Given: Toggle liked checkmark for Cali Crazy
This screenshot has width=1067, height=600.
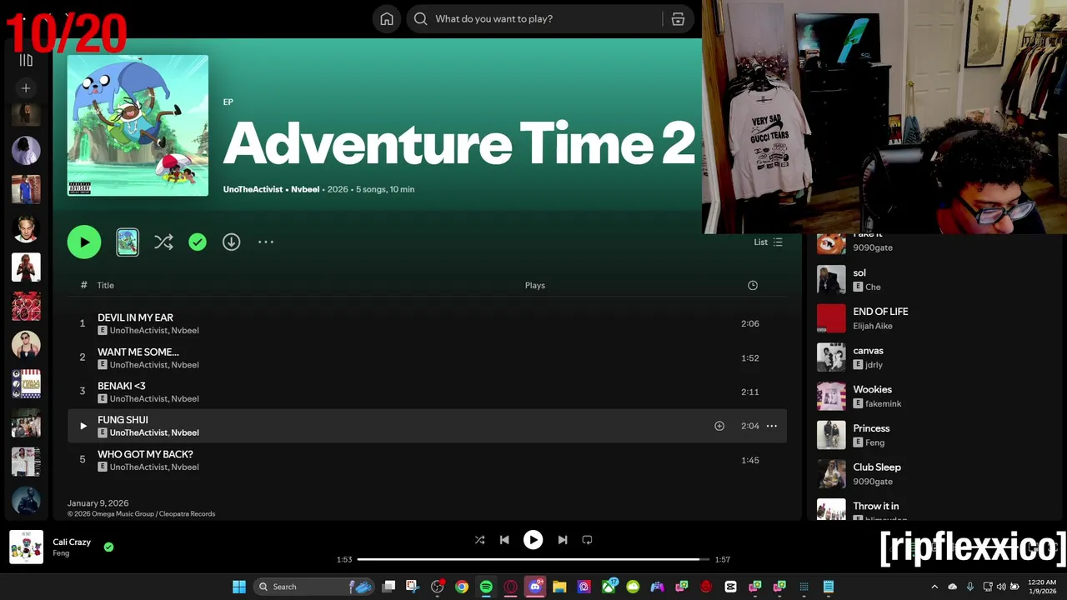Looking at the screenshot, I should pos(108,547).
